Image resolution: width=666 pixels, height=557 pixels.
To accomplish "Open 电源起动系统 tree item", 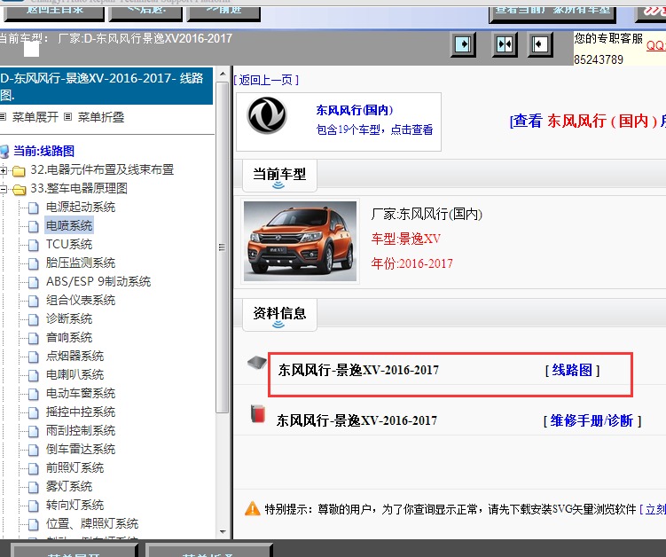I will (81, 208).
